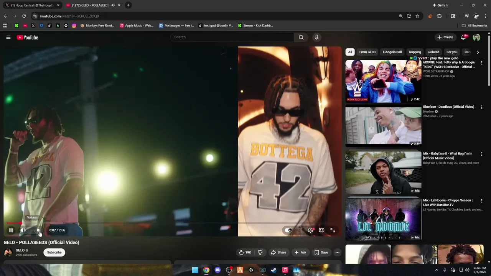
Task: Open the Apple Music bookmark
Action: click(136, 26)
